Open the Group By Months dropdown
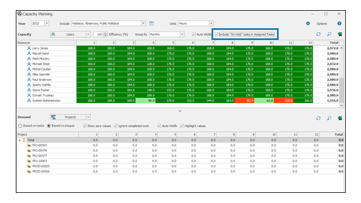 point(182,34)
